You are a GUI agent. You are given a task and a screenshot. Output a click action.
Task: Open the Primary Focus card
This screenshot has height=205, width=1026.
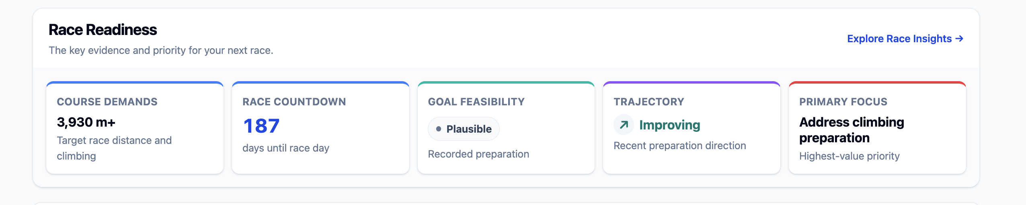click(x=877, y=128)
